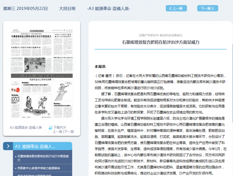Click the dark banner headline in page thumbnail
This screenshot has height=176, width=233.
pyautogui.click(x=42, y=76)
